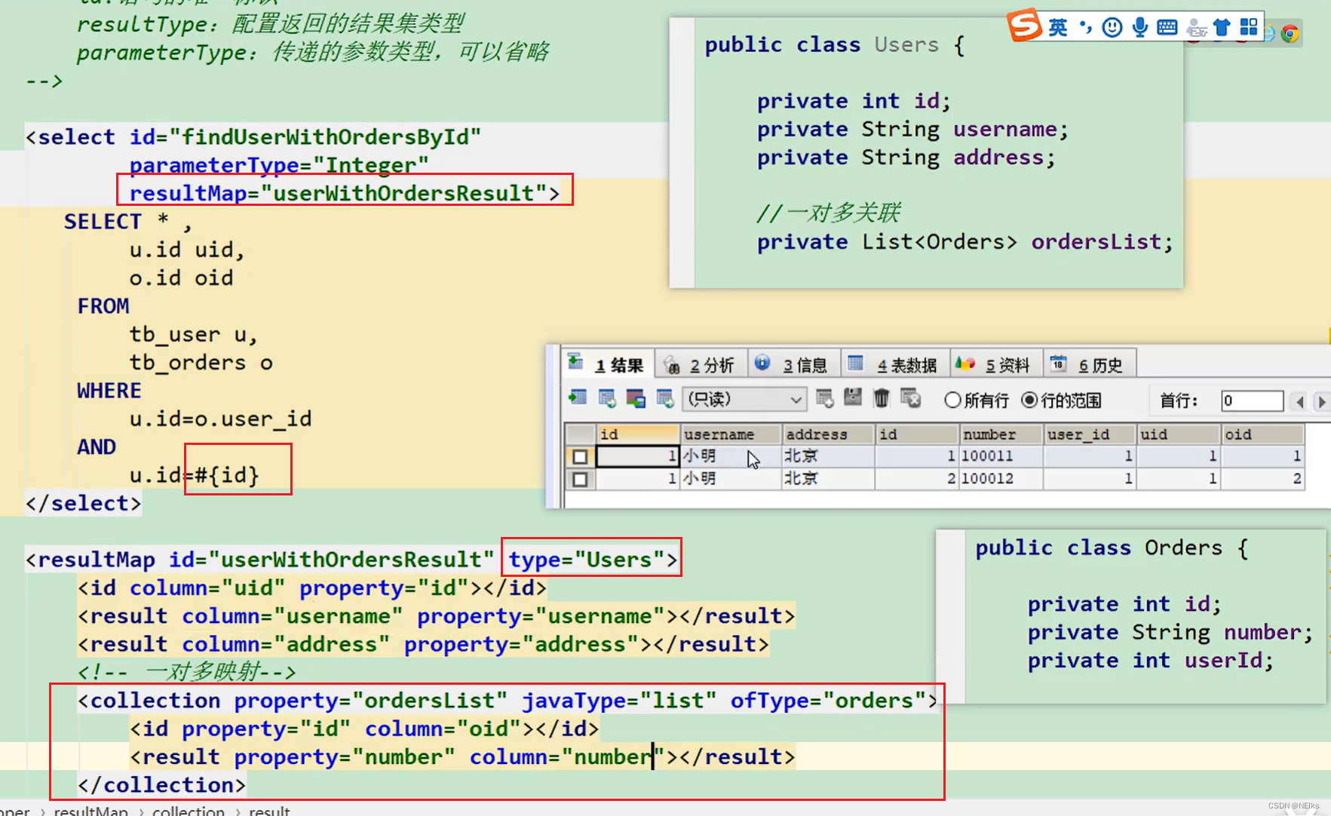Screen dimensions: 1331x816
Task: Click the save (diskette) icon in results toolbar
Action: tap(852, 400)
